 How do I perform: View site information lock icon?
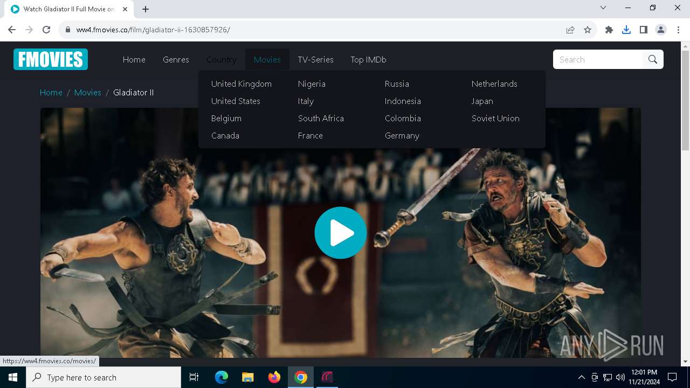pyautogui.click(x=68, y=30)
